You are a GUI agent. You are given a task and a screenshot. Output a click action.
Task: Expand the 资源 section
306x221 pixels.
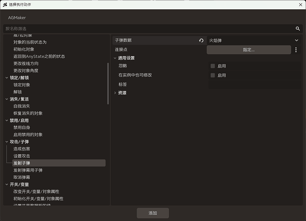point(115,93)
